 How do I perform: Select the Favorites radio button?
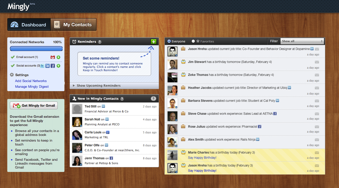tap(193, 41)
